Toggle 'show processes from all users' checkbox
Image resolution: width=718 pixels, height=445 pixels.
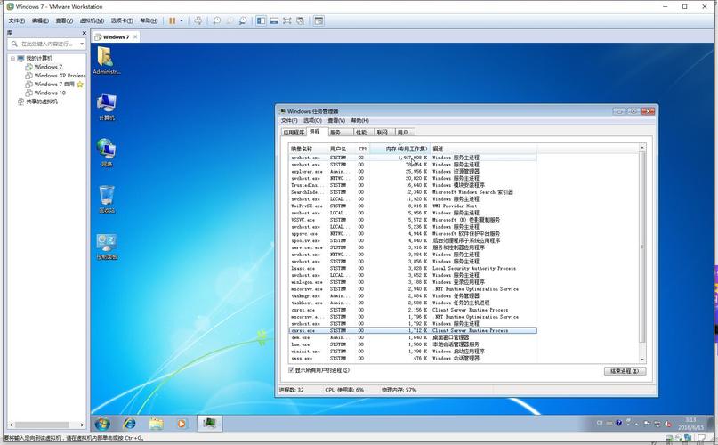pyautogui.click(x=292, y=370)
